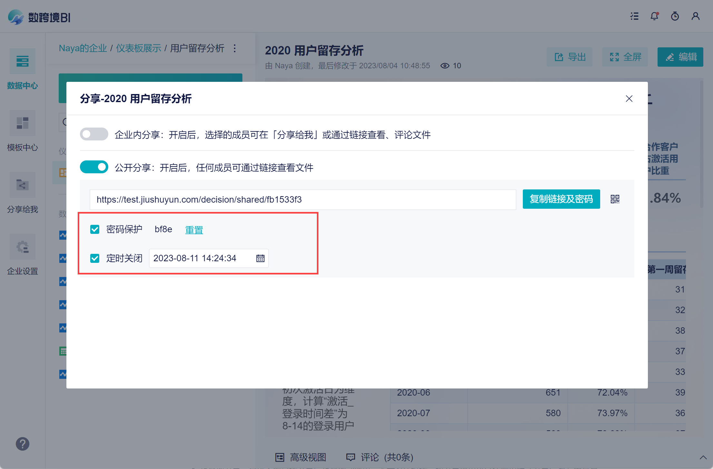
Task: Uncheck the 密码保护 checkbox
Action: tap(95, 229)
